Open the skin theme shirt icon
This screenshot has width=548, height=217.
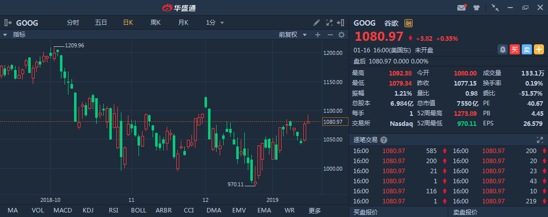pyautogui.click(x=476, y=8)
